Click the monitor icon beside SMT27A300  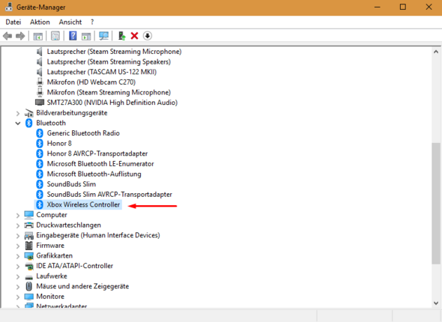[x=40, y=103]
